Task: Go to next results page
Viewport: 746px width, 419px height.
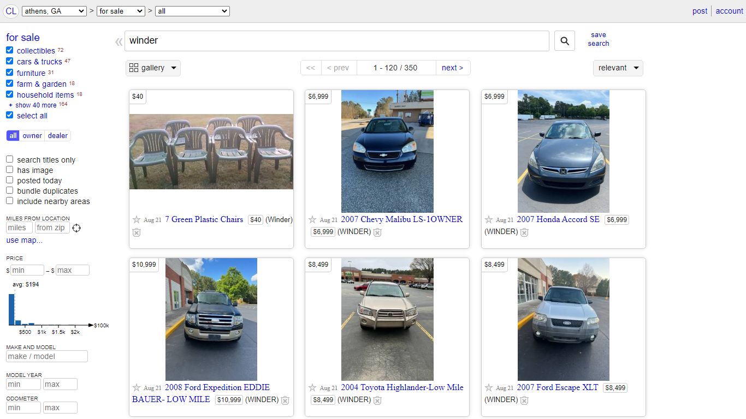Action: (453, 68)
